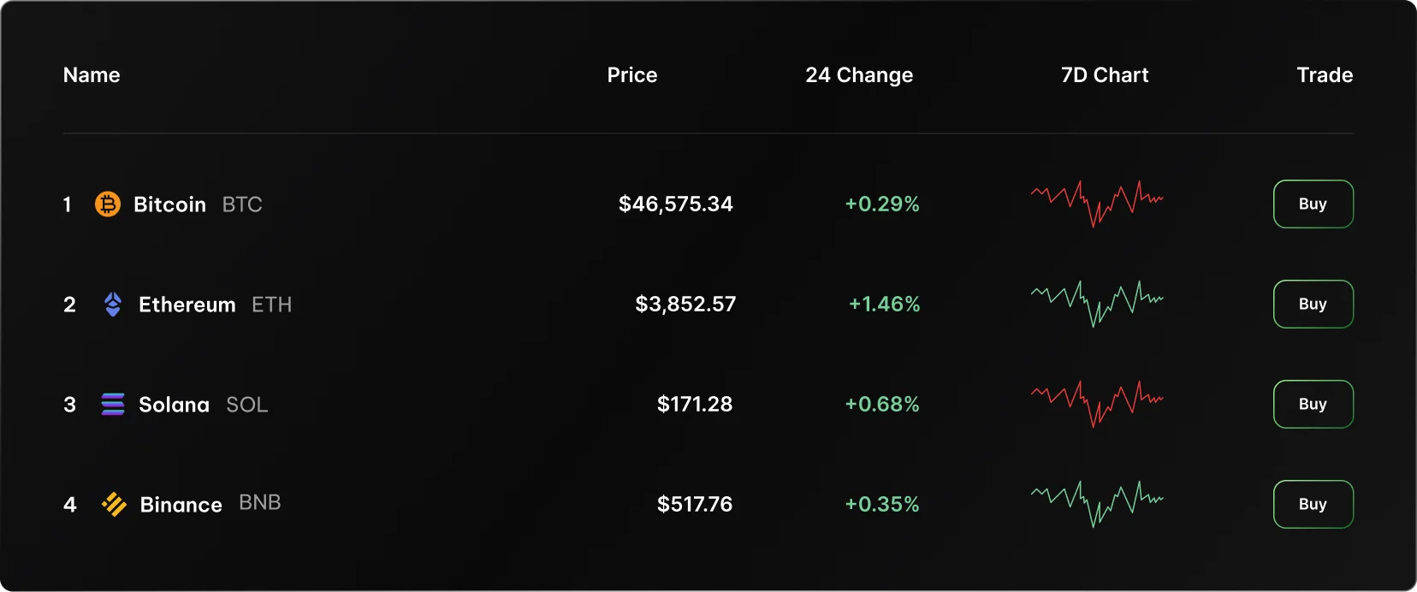
Task: Click Solana's +0.68% change value
Action: (882, 404)
